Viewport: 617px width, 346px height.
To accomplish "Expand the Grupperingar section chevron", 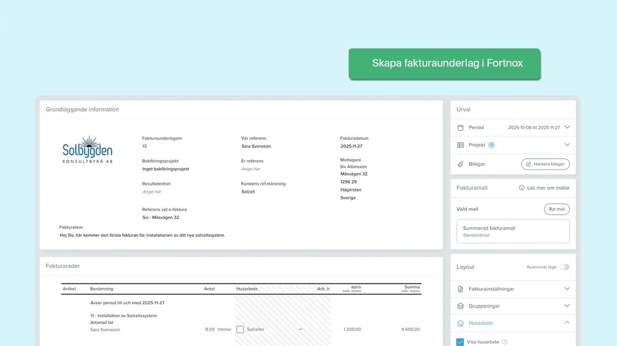I will [566, 306].
